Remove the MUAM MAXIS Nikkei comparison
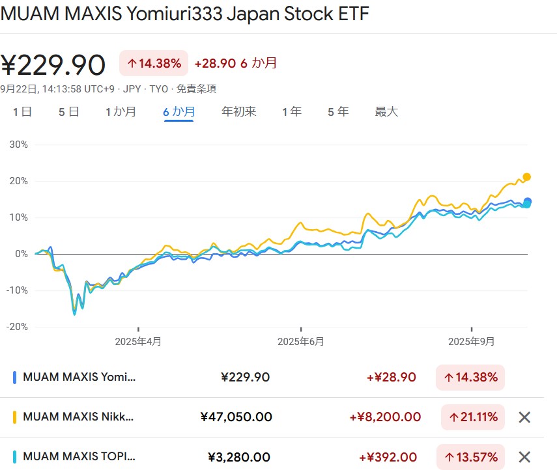 [x=524, y=417]
